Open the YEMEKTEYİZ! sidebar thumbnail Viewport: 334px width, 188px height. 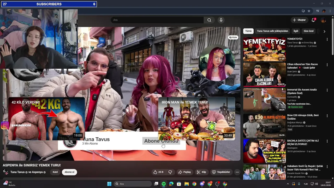(x=264, y=49)
